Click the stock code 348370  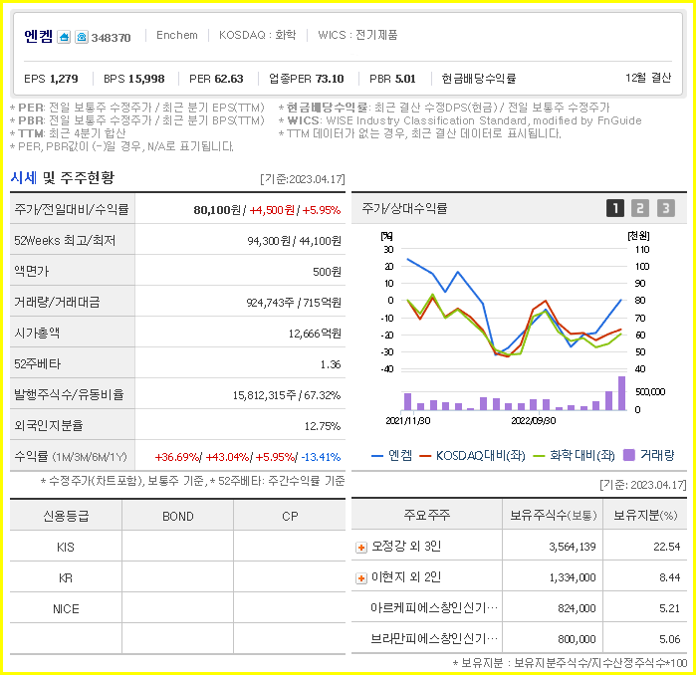[111, 38]
